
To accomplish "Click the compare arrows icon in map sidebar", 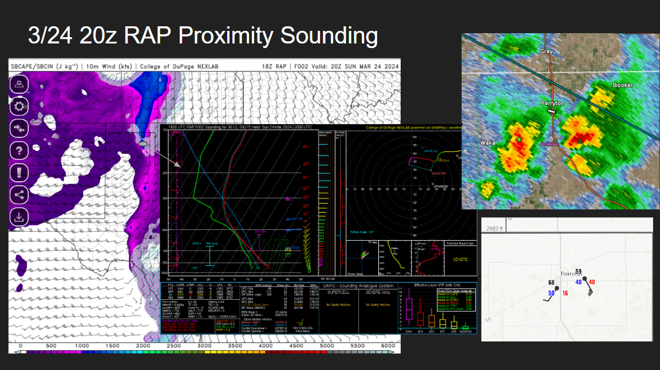I will pos(19,128).
